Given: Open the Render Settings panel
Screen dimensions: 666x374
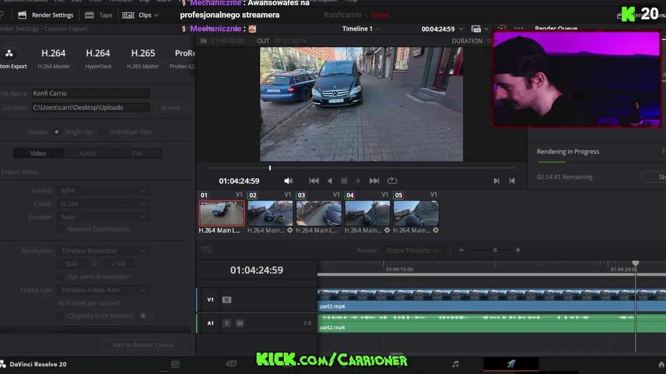Looking at the screenshot, I should point(45,15).
